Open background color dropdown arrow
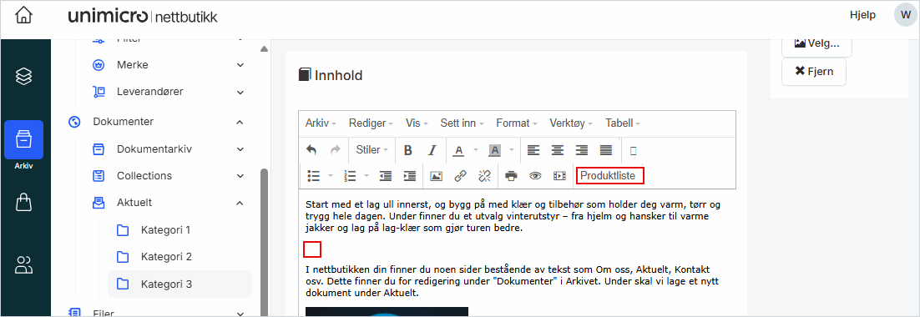Image resolution: width=920 pixels, height=317 pixels. point(512,151)
